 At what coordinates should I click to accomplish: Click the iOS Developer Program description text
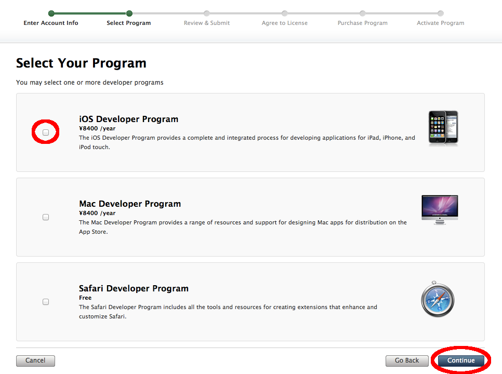tap(247, 142)
